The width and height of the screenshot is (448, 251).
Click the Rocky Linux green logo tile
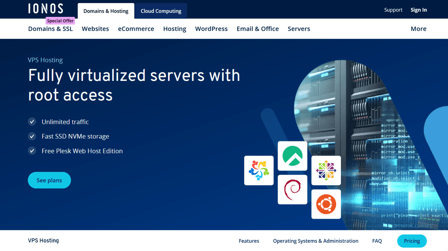click(x=292, y=156)
